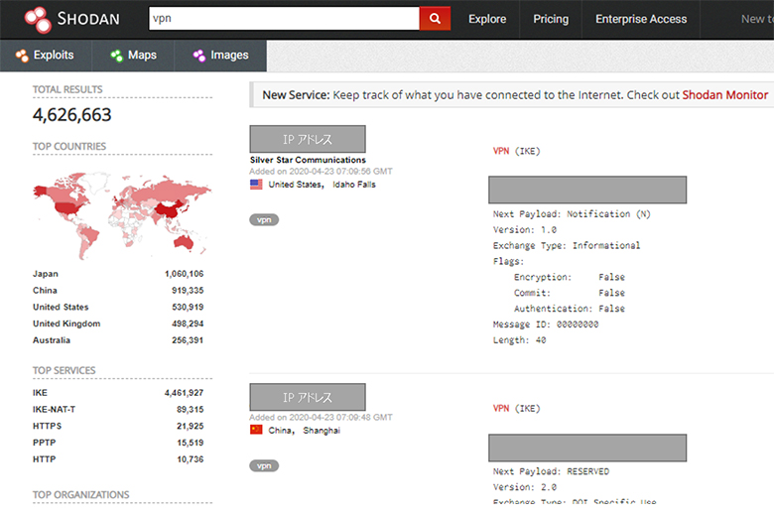Filter by HTTPS service
The height and width of the screenshot is (517, 774).
tap(47, 426)
